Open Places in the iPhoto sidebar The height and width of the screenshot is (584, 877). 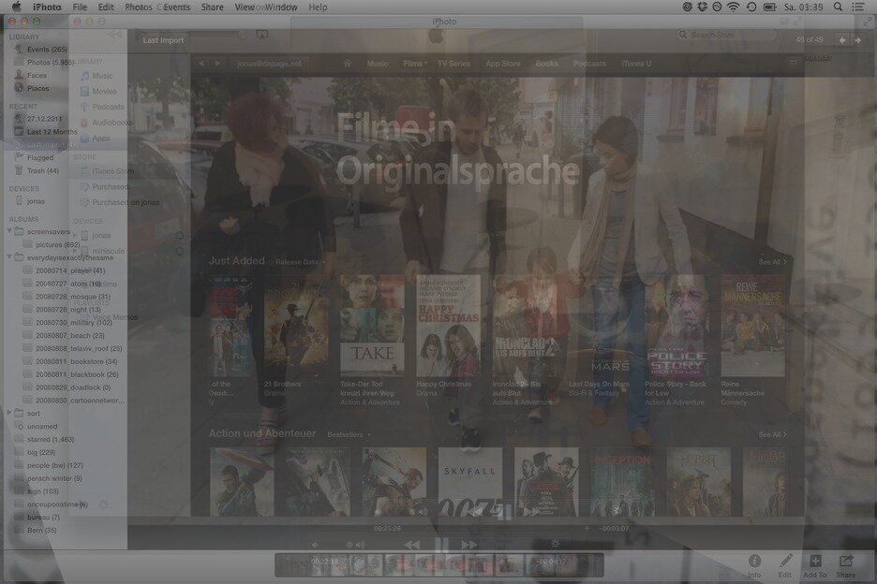coord(38,88)
